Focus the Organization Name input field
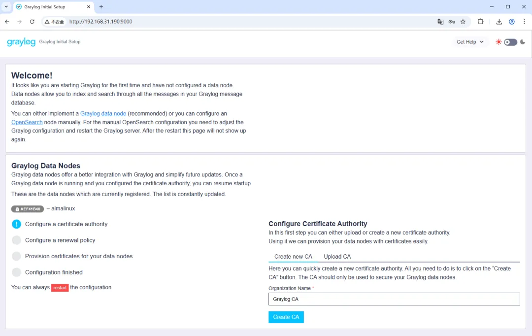Viewport: 532px width, 336px height. click(394, 299)
